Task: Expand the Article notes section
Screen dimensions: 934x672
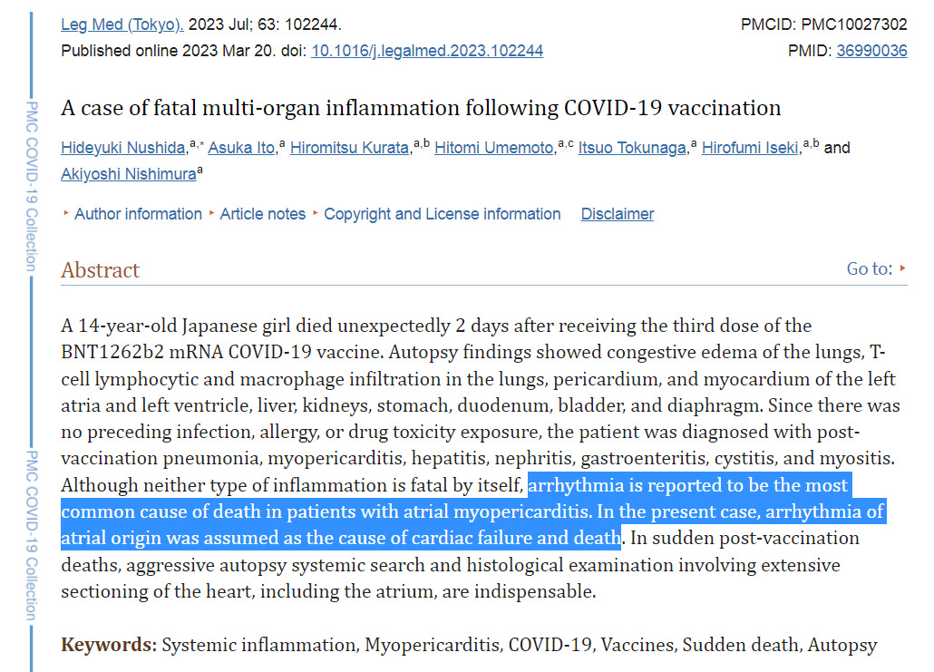Action: click(x=262, y=214)
